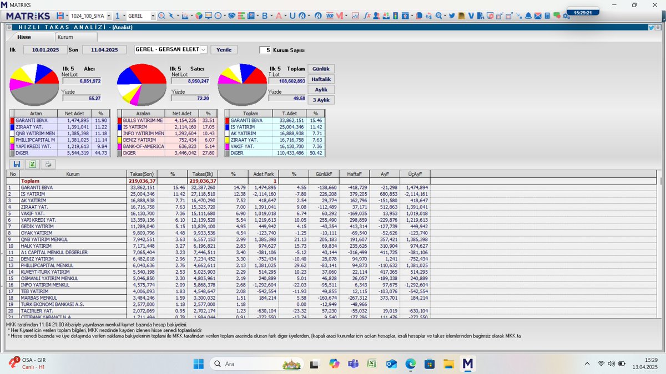The width and height of the screenshot is (666, 374).
Task: Click the Son date field 11.04.2025
Action: pyautogui.click(x=104, y=49)
